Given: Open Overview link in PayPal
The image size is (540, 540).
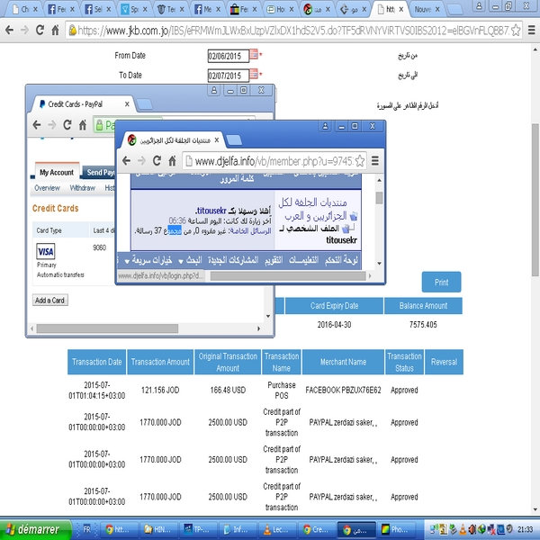Looking at the screenshot, I should point(47,188).
